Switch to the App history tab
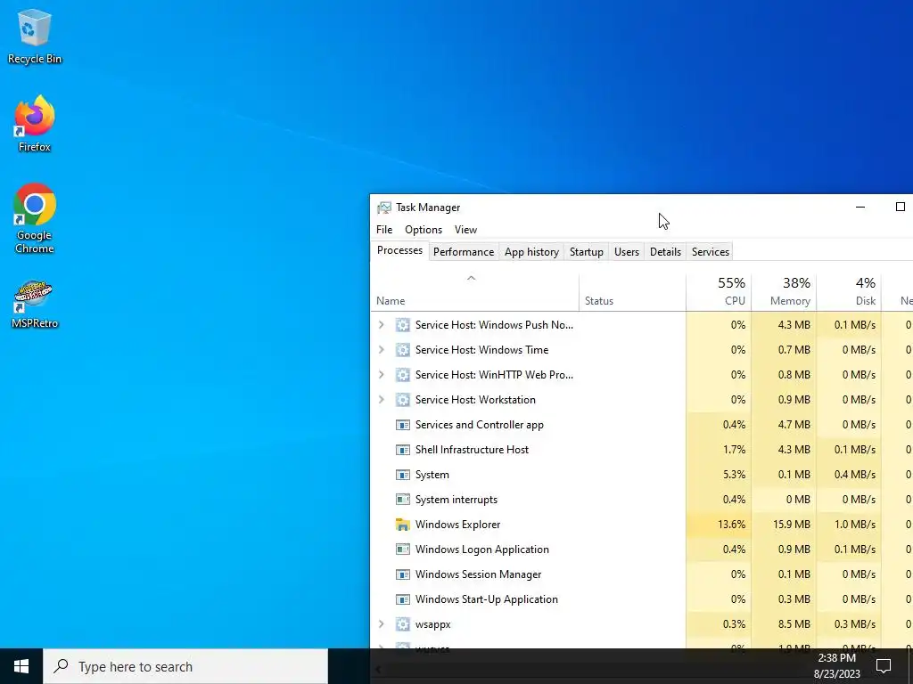 click(531, 252)
